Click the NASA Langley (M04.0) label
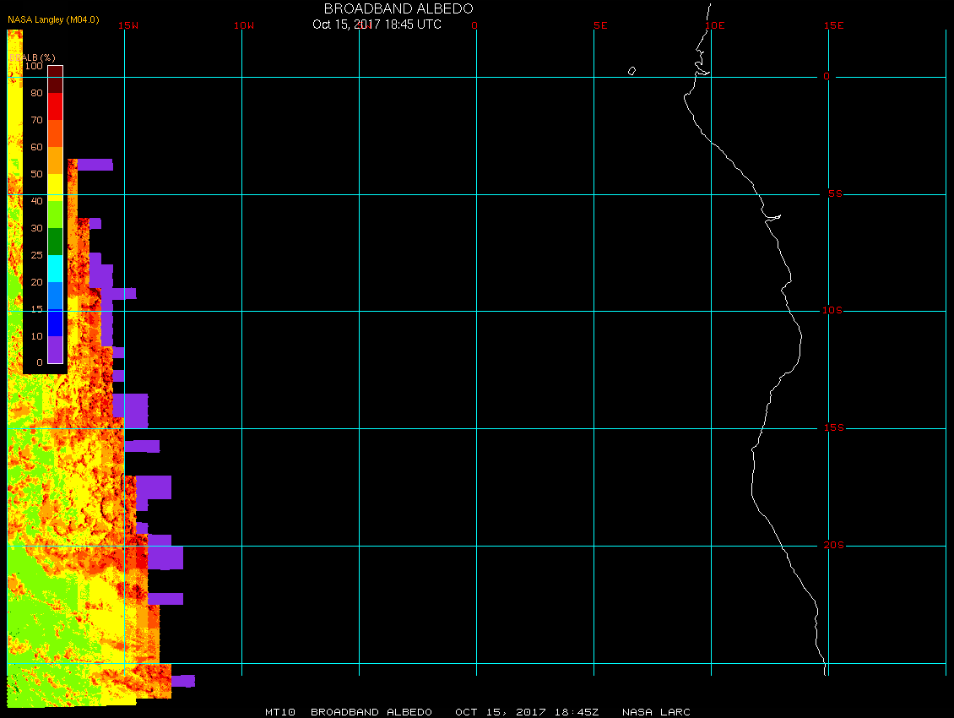 click(53, 19)
